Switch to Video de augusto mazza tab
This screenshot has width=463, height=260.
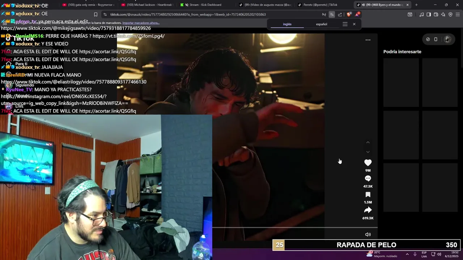pos(266,5)
